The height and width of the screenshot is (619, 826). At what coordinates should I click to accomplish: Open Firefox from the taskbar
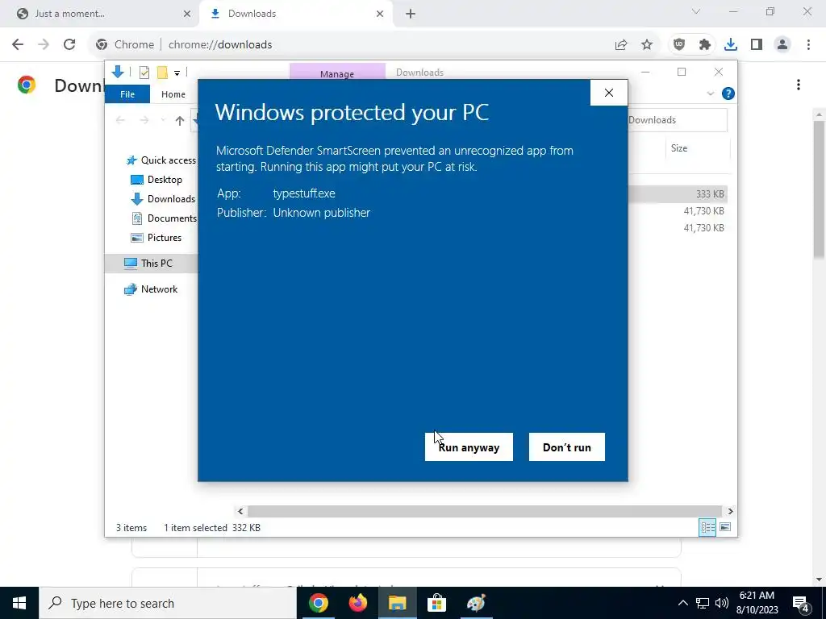click(x=357, y=603)
